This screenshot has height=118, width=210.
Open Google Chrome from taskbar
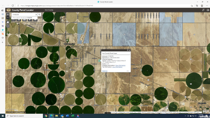tap(46, 116)
